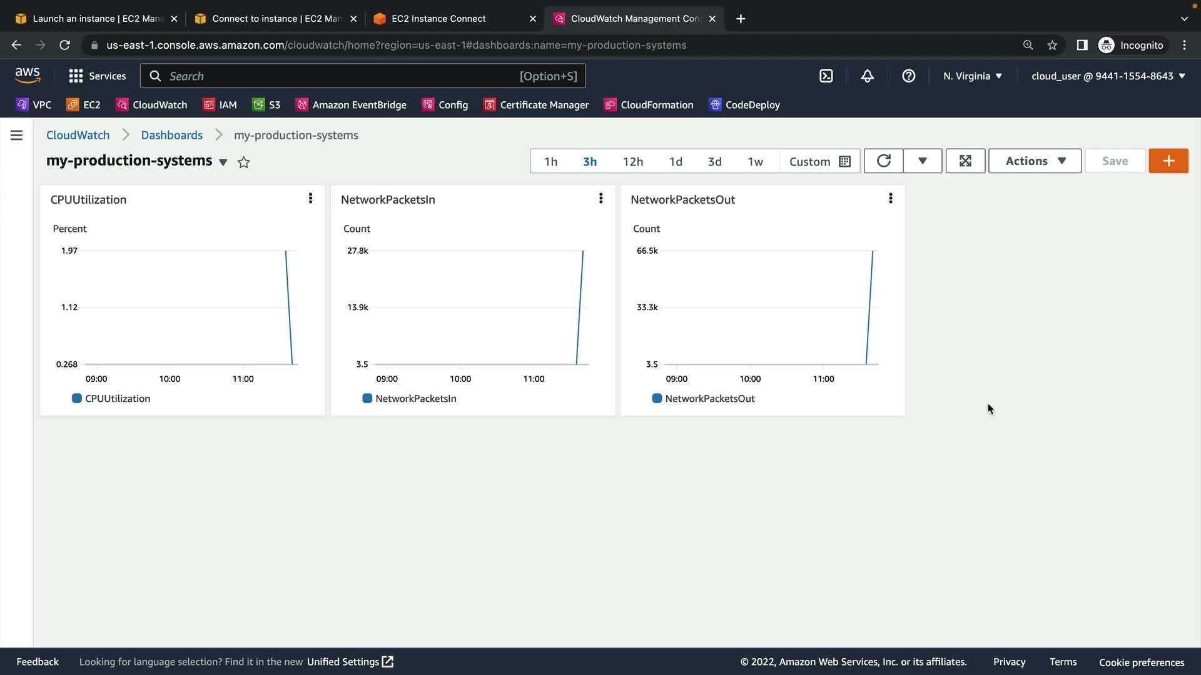Add widget with orange plus button
The height and width of the screenshot is (675, 1201).
pyautogui.click(x=1168, y=161)
